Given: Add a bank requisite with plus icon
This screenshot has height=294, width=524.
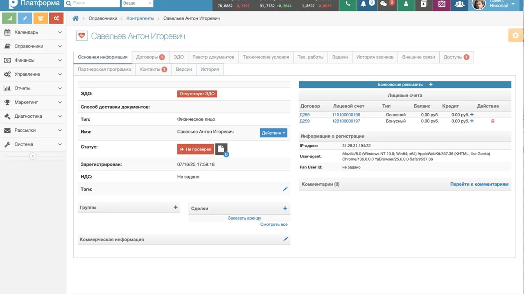Looking at the screenshot, I should [431, 85].
